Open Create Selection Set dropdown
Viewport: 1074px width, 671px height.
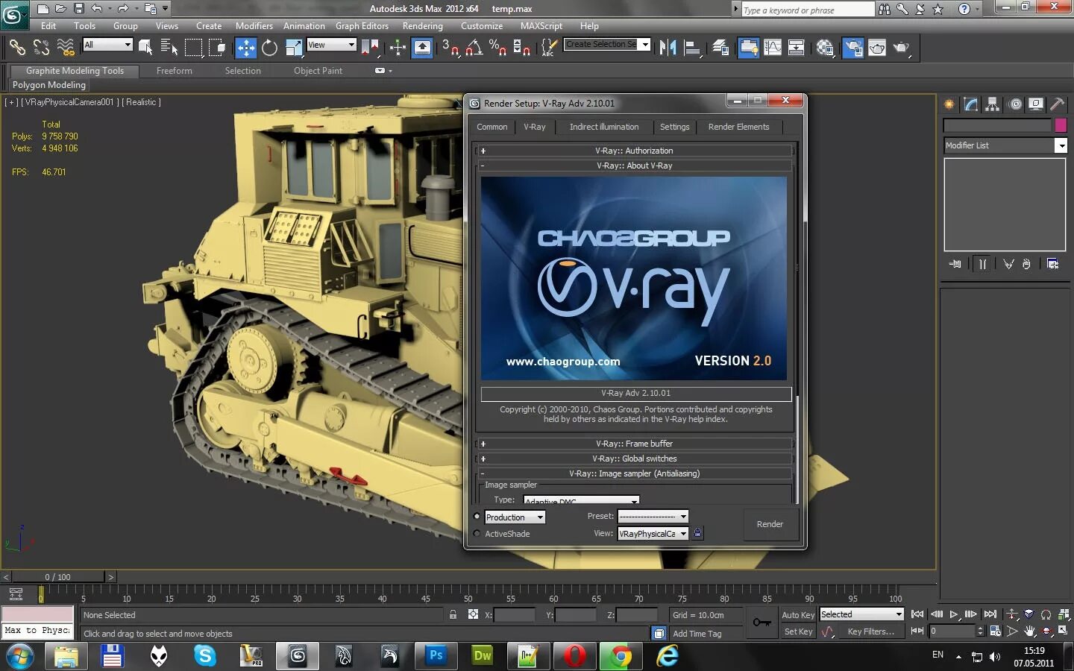[x=607, y=45]
